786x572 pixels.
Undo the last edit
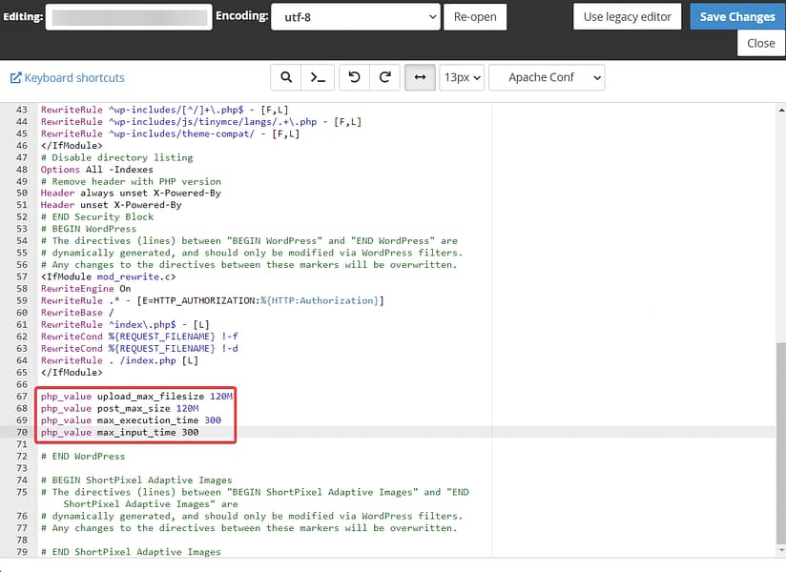[x=355, y=77]
